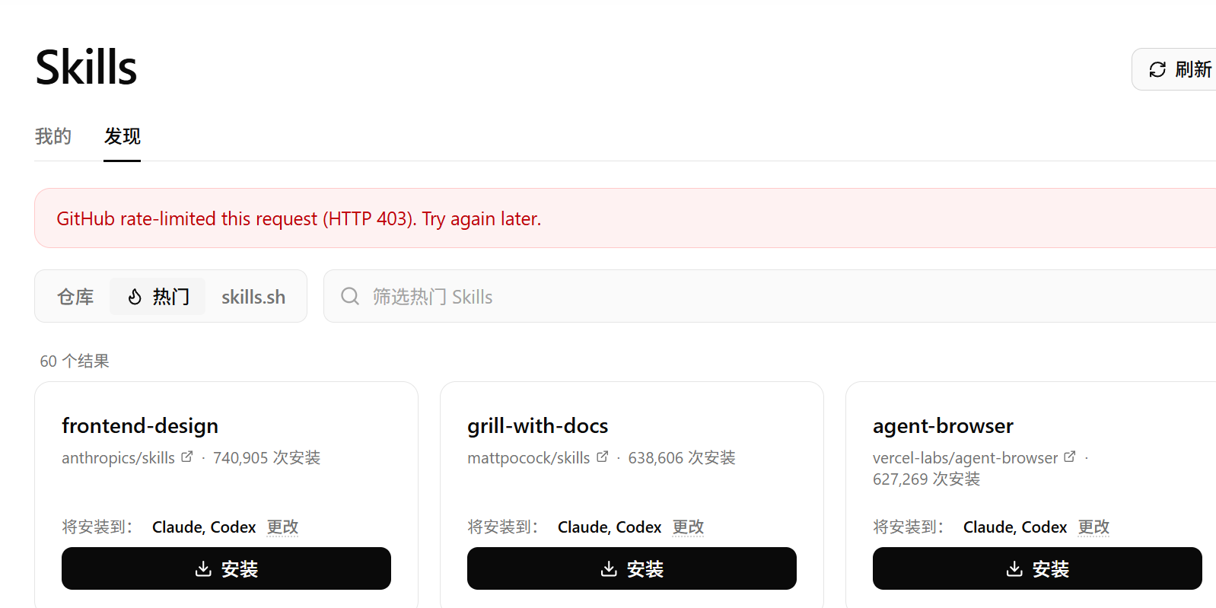Select the 热门 source filter

pos(158,297)
